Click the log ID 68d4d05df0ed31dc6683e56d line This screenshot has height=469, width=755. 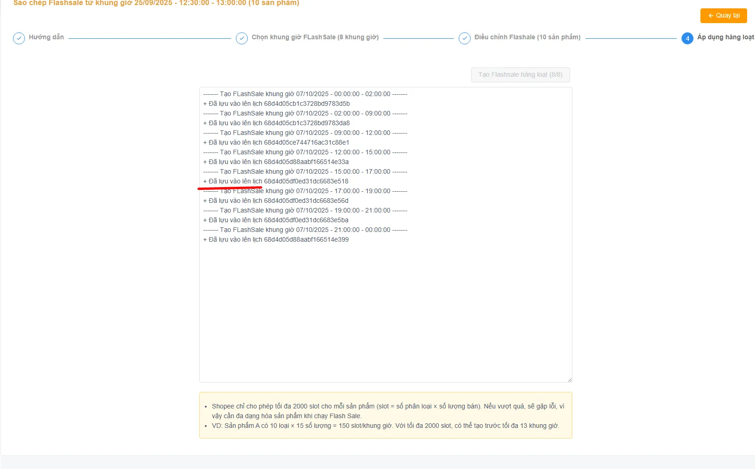pyautogui.click(x=276, y=201)
